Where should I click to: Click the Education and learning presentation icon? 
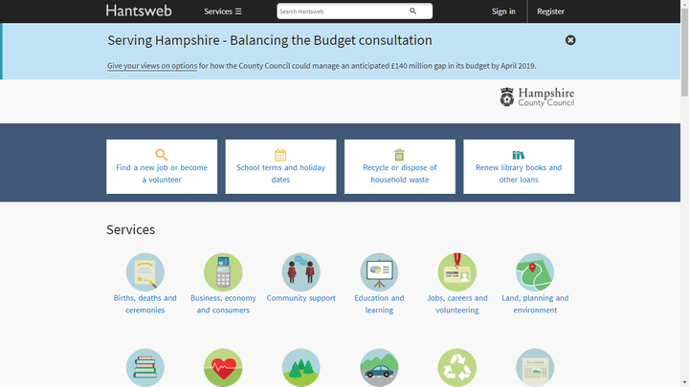pos(379,272)
